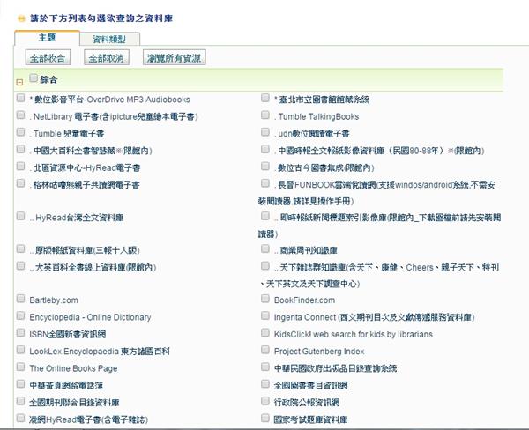Enable the 臺北市立圖書館館藏系統 checkbox

coord(265,99)
